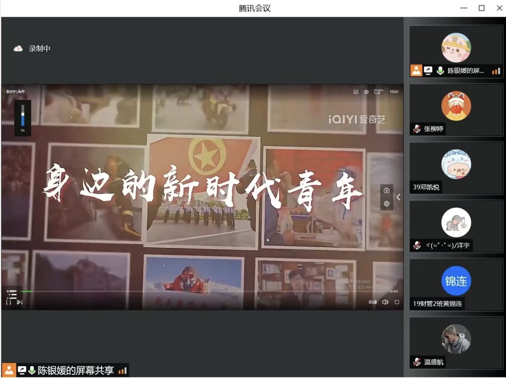506x378 pixels.
Task: Select the 陈银媛的屏... name label in the sidebar
Action: click(466, 71)
